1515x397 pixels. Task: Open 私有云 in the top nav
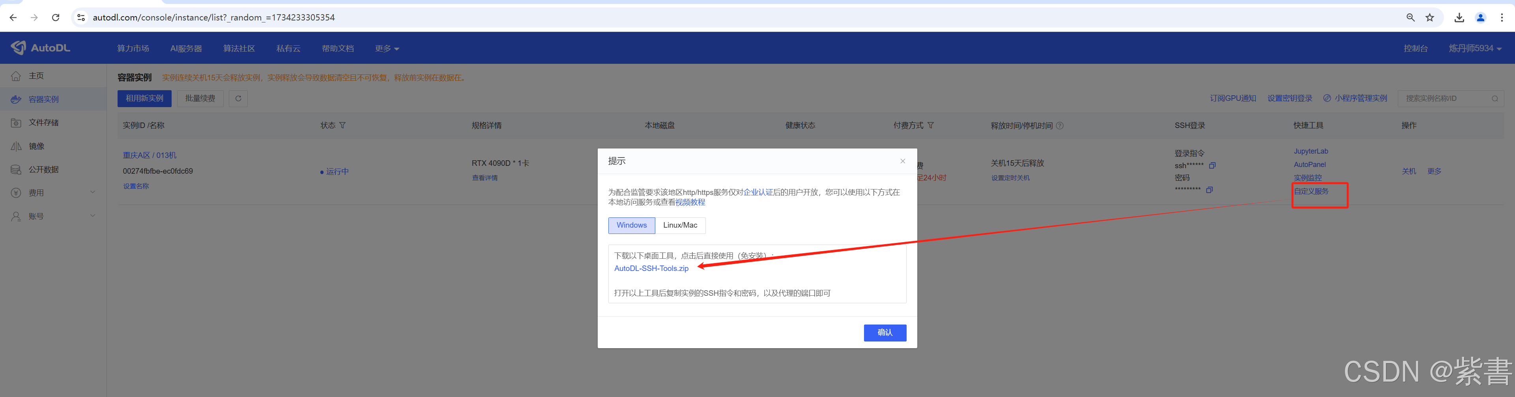click(288, 49)
